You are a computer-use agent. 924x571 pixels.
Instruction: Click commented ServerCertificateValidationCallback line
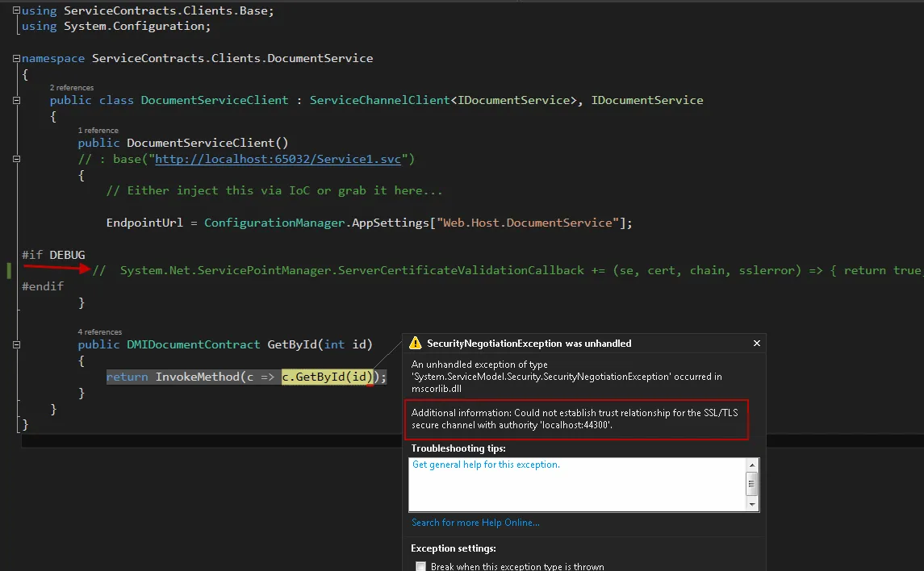tap(508, 270)
